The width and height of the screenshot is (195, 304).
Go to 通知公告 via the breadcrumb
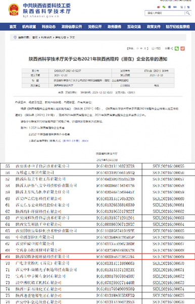coord(61,37)
